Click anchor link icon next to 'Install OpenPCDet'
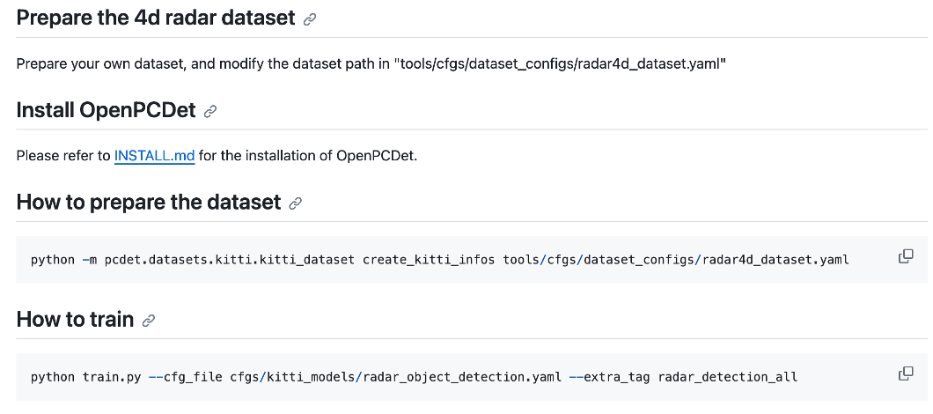 click(x=209, y=112)
